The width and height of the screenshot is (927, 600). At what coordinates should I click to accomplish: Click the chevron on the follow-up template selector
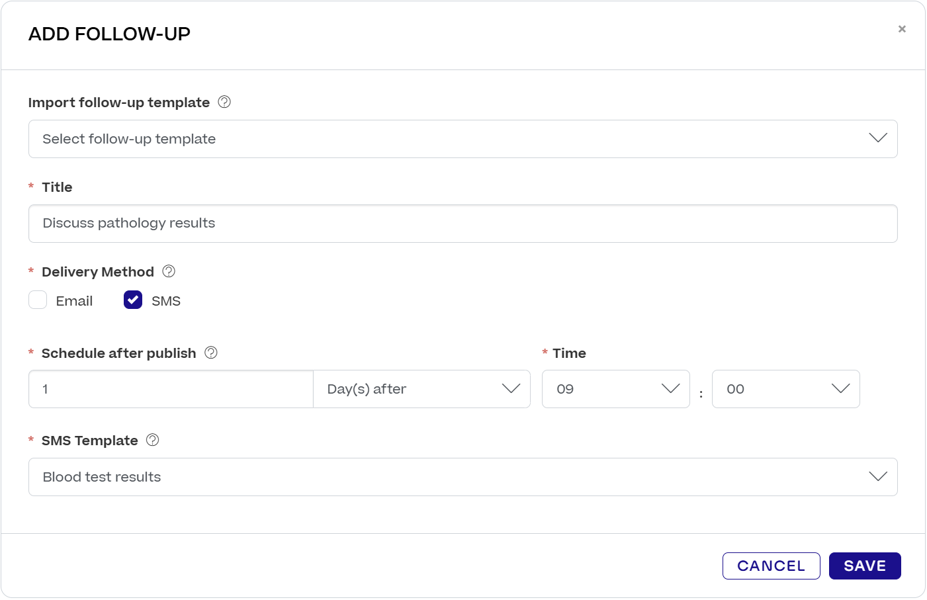pyautogui.click(x=877, y=138)
